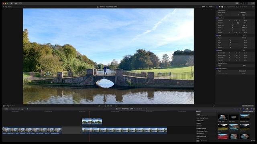Open the Transform tool dropdown below viewer
Viewport: 257px width, 144px height.
[4, 106]
